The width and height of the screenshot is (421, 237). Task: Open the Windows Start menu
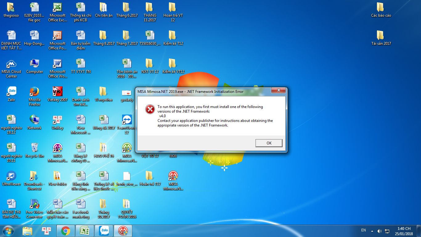click(x=8, y=231)
